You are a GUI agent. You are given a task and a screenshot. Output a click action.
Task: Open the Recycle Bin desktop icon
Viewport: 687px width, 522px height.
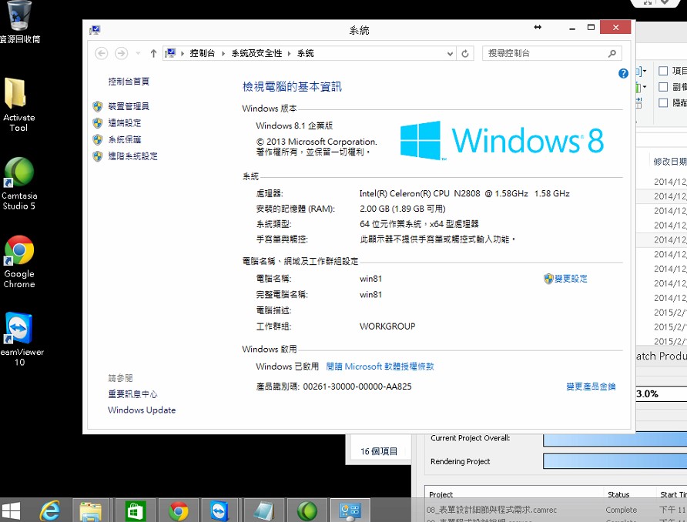tap(19, 22)
